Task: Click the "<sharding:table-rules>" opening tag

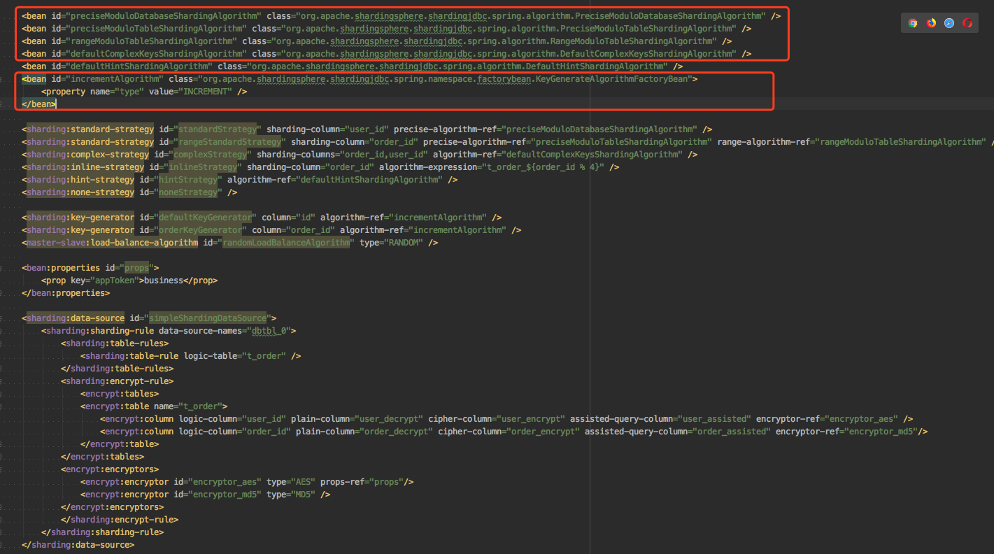Action: (x=115, y=343)
